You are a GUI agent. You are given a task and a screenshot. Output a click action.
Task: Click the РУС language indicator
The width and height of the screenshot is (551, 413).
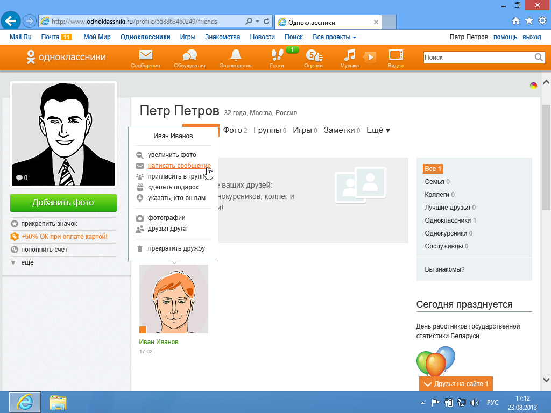click(x=493, y=402)
